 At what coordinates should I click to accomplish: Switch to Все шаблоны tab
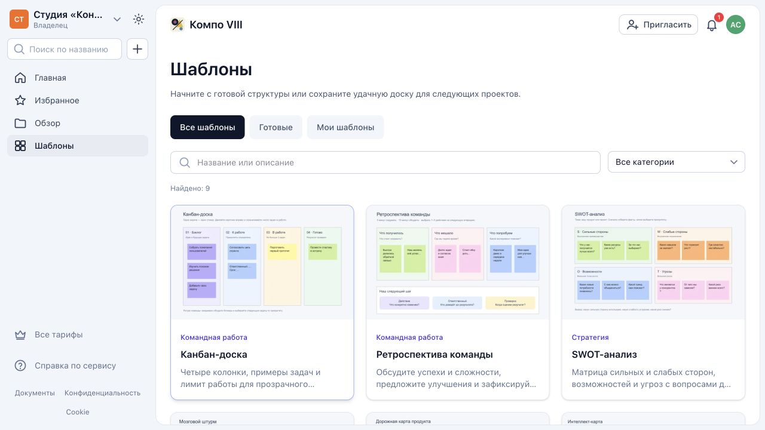[207, 127]
